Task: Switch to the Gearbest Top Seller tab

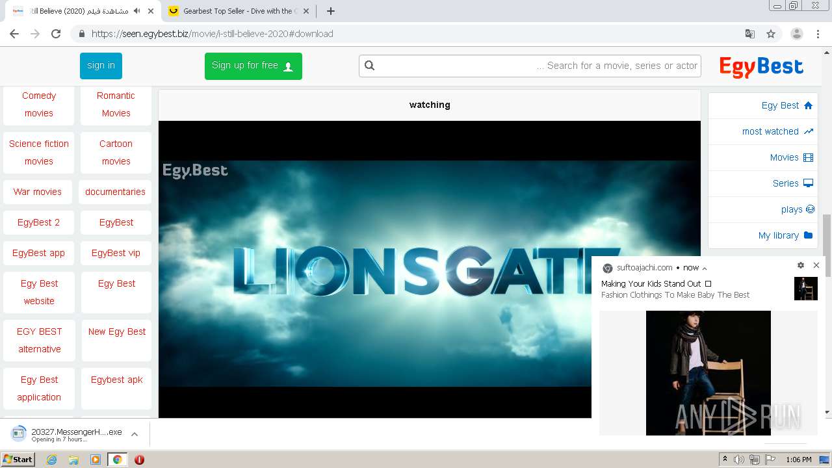Action: [x=238, y=11]
